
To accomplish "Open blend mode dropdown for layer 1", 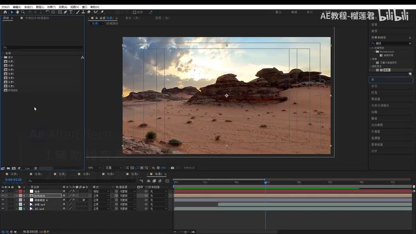I will (101, 191).
